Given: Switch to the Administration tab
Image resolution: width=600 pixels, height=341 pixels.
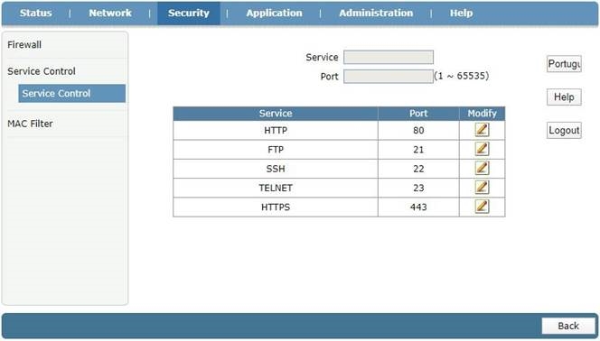Looking at the screenshot, I should click(376, 13).
